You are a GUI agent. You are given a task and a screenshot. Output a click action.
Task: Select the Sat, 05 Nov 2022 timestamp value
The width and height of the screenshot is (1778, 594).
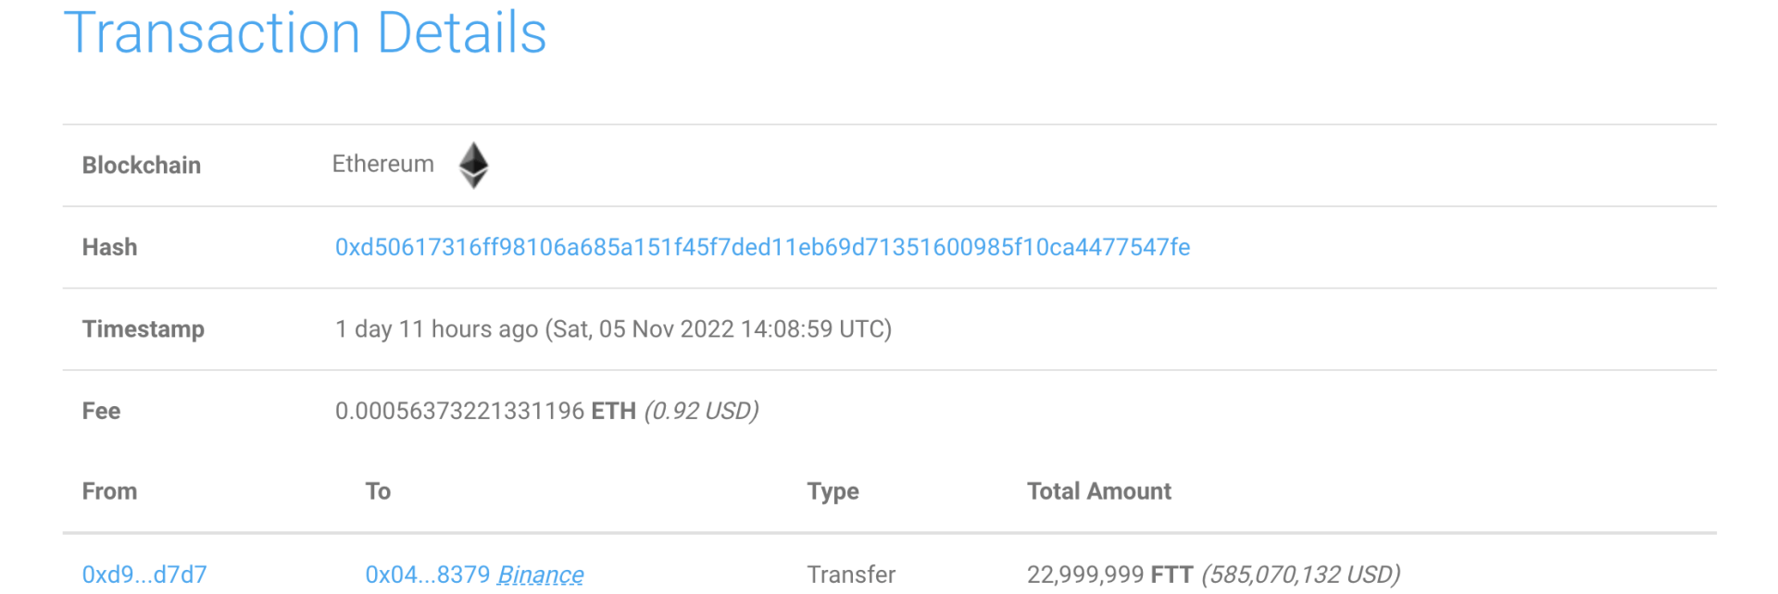point(718,328)
